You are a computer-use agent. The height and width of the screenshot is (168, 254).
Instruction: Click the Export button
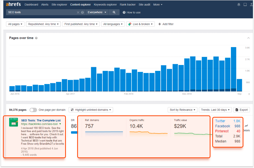pyautogui.click(x=242, y=110)
